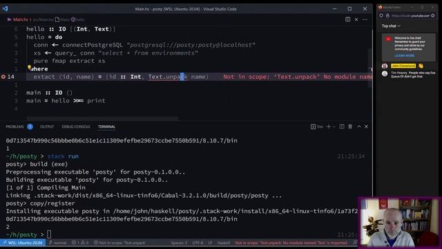This screenshot has height=249, width=442.
Task: Create a new terminal with plus icon
Action: (329, 127)
